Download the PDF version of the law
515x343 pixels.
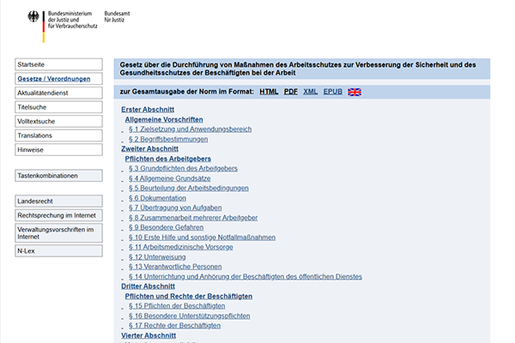[291, 92]
